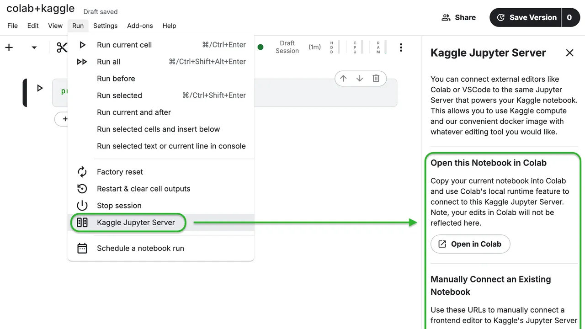Click the Draft saved status text
This screenshot has height=329, width=585.
101,12
